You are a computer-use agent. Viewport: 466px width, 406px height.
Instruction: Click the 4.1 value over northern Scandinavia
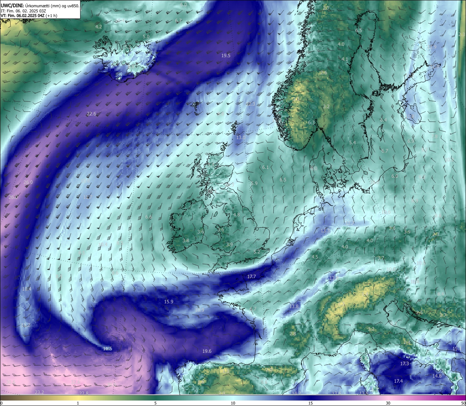click(345, 59)
